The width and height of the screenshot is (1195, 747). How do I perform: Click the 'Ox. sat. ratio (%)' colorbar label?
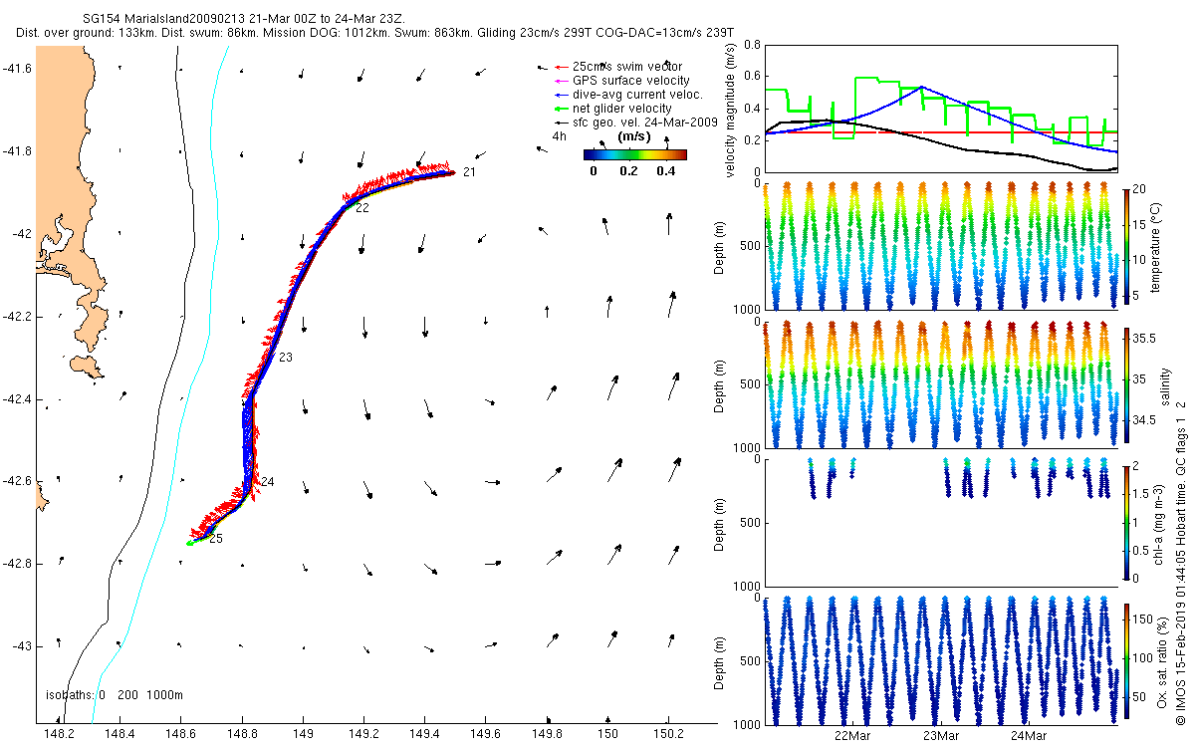pyautogui.click(x=1164, y=660)
